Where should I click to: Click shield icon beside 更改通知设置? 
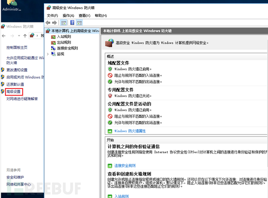tap(3, 70)
